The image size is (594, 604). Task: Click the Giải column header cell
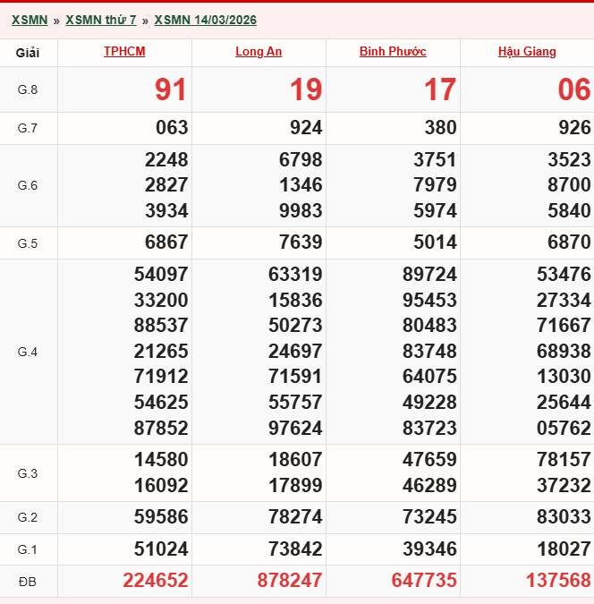[28, 53]
